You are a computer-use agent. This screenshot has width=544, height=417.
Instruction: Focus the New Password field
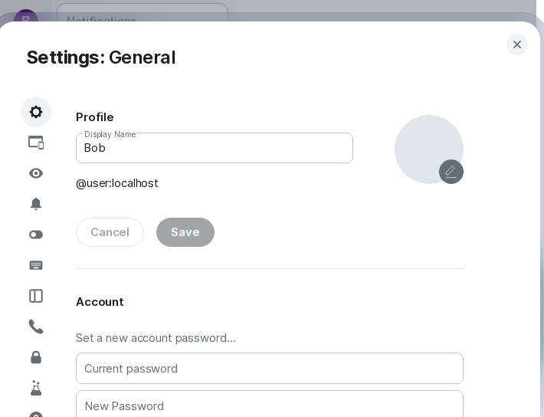point(270,406)
